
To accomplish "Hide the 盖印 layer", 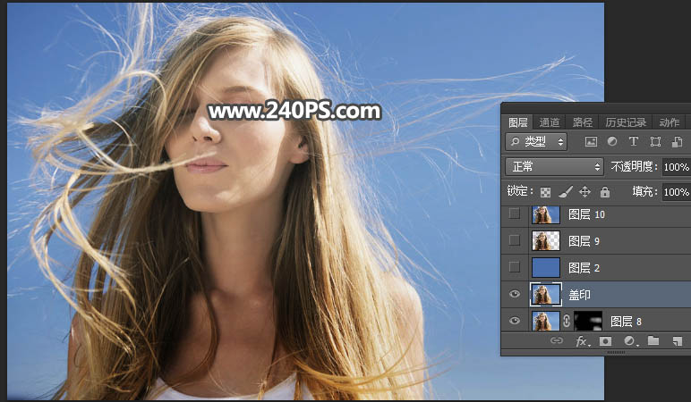I will pos(514,294).
